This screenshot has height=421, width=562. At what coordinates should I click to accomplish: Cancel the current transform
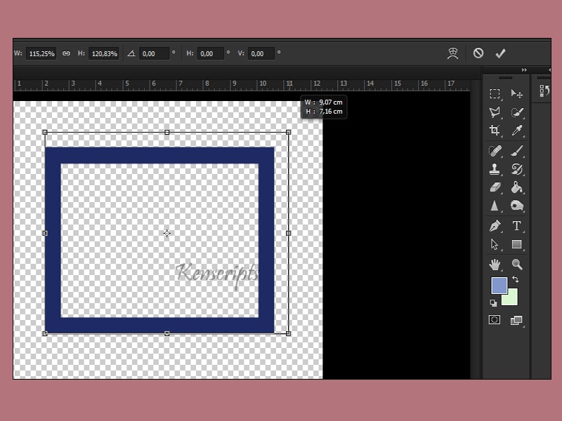coord(480,53)
